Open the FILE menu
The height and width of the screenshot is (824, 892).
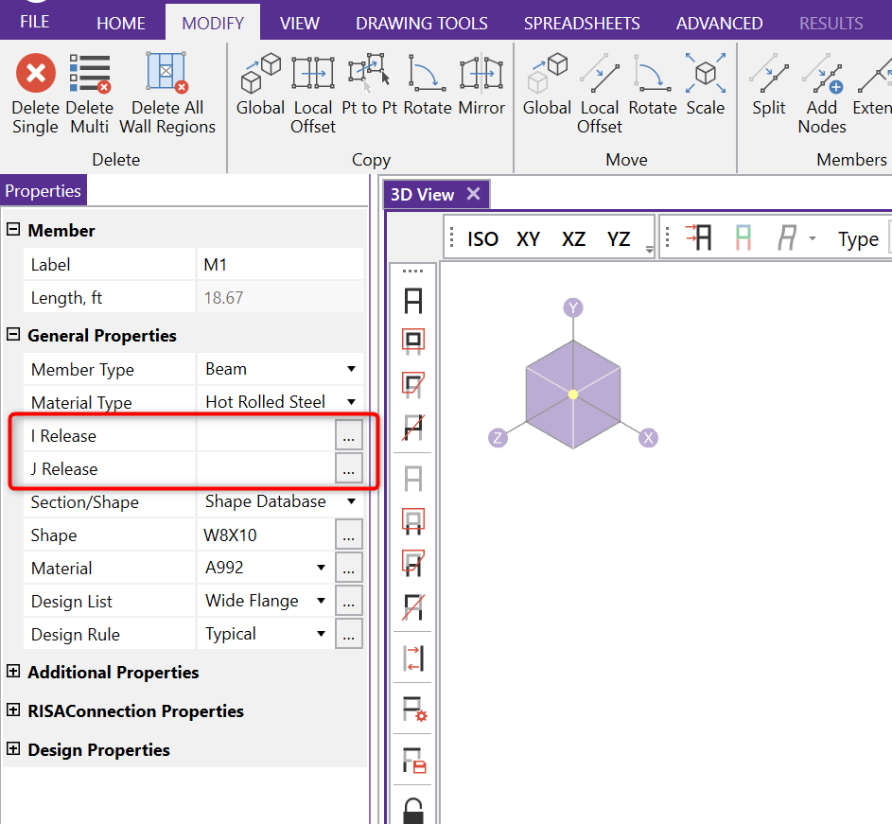(35, 21)
